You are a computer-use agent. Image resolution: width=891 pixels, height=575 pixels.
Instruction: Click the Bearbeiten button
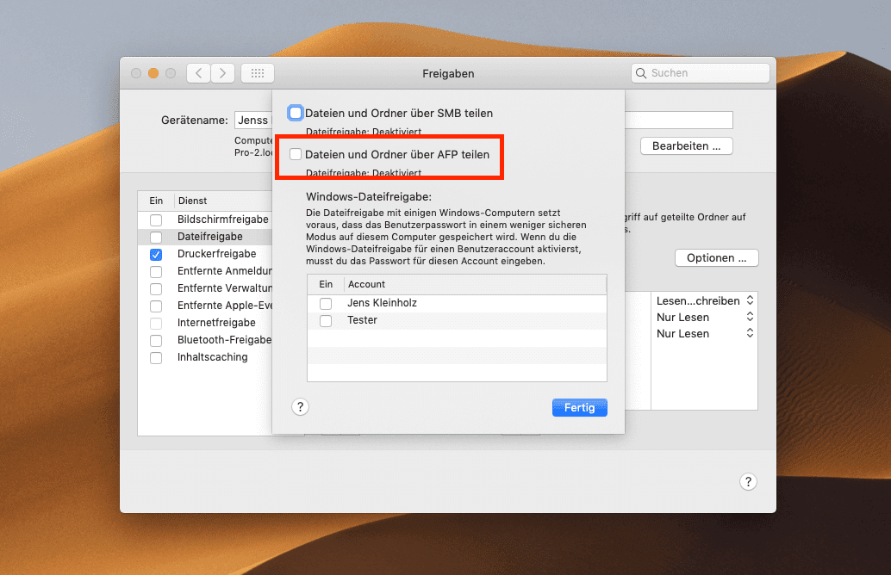[x=686, y=146]
